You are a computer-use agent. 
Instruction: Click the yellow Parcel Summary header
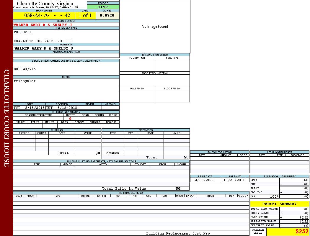pyautogui.click(x=279, y=204)
